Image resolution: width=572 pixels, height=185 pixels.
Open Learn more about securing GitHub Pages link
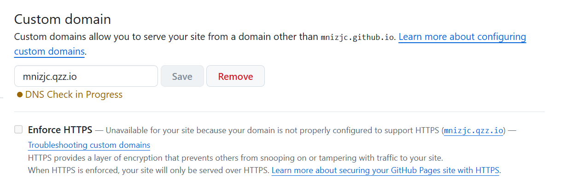pos(385,171)
